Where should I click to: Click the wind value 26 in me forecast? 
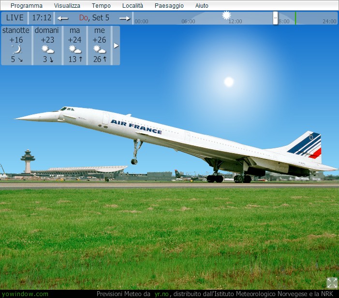pyautogui.click(x=97, y=59)
